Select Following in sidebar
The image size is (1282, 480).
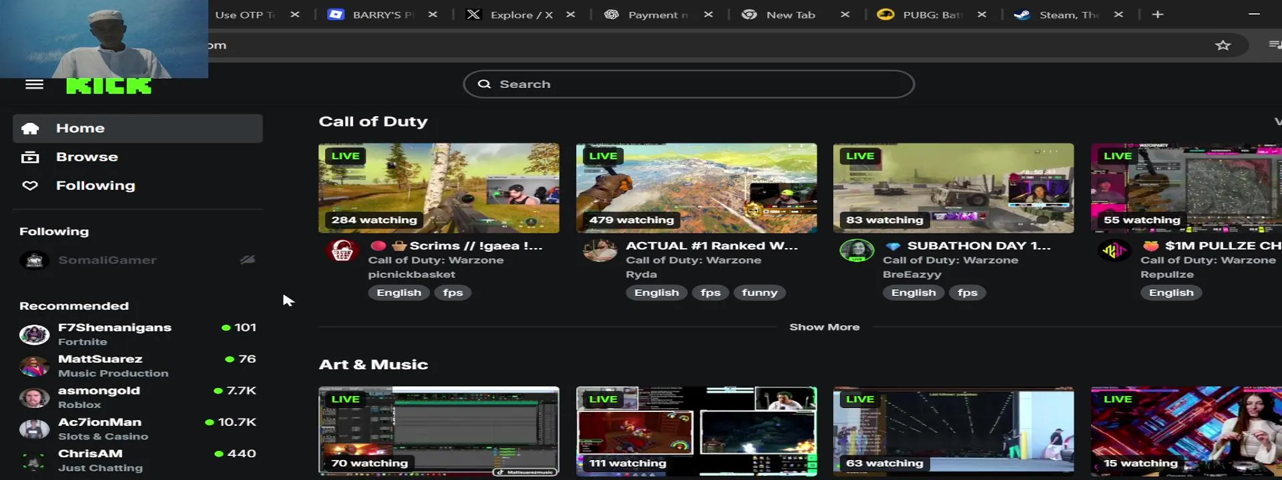point(138,186)
